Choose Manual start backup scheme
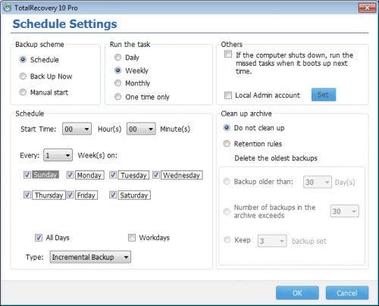This screenshot has width=379, height=306. [x=23, y=92]
